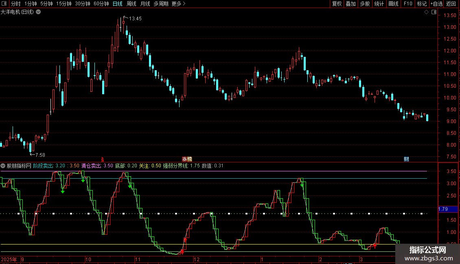Open the 股朋指标网 indicator dropdown
This screenshot has width=460, height=264.
tap(3, 166)
